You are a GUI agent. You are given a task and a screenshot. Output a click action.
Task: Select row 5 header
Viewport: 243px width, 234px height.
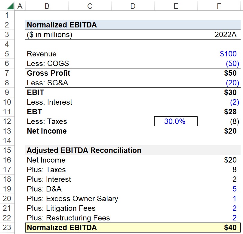pos(7,54)
